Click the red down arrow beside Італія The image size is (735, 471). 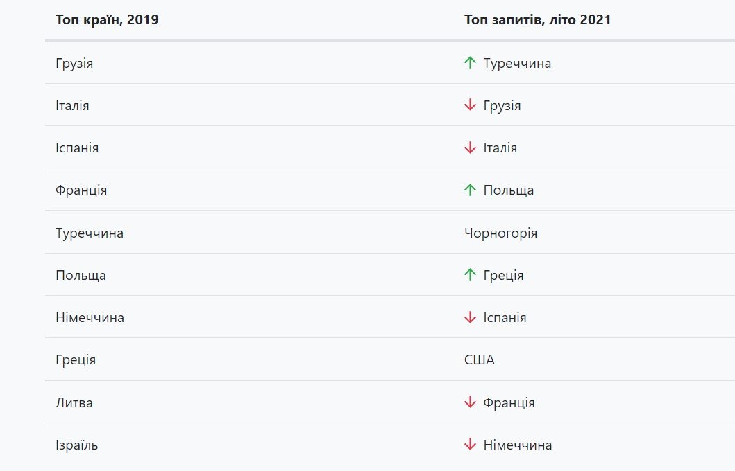tap(470, 148)
